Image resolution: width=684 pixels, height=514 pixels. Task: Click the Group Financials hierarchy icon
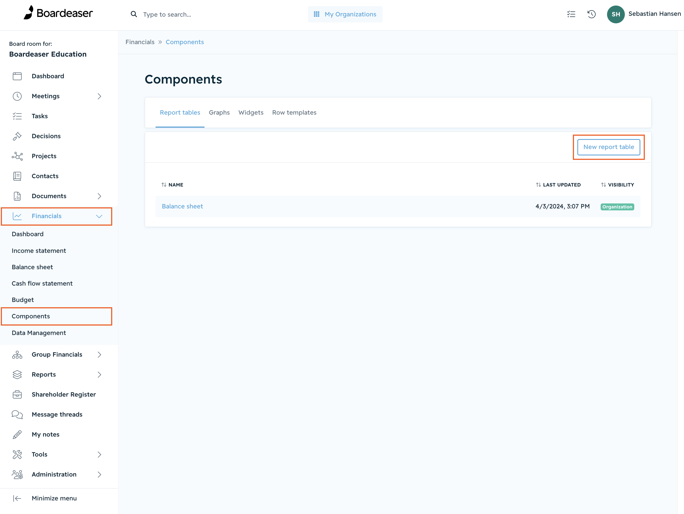point(17,355)
